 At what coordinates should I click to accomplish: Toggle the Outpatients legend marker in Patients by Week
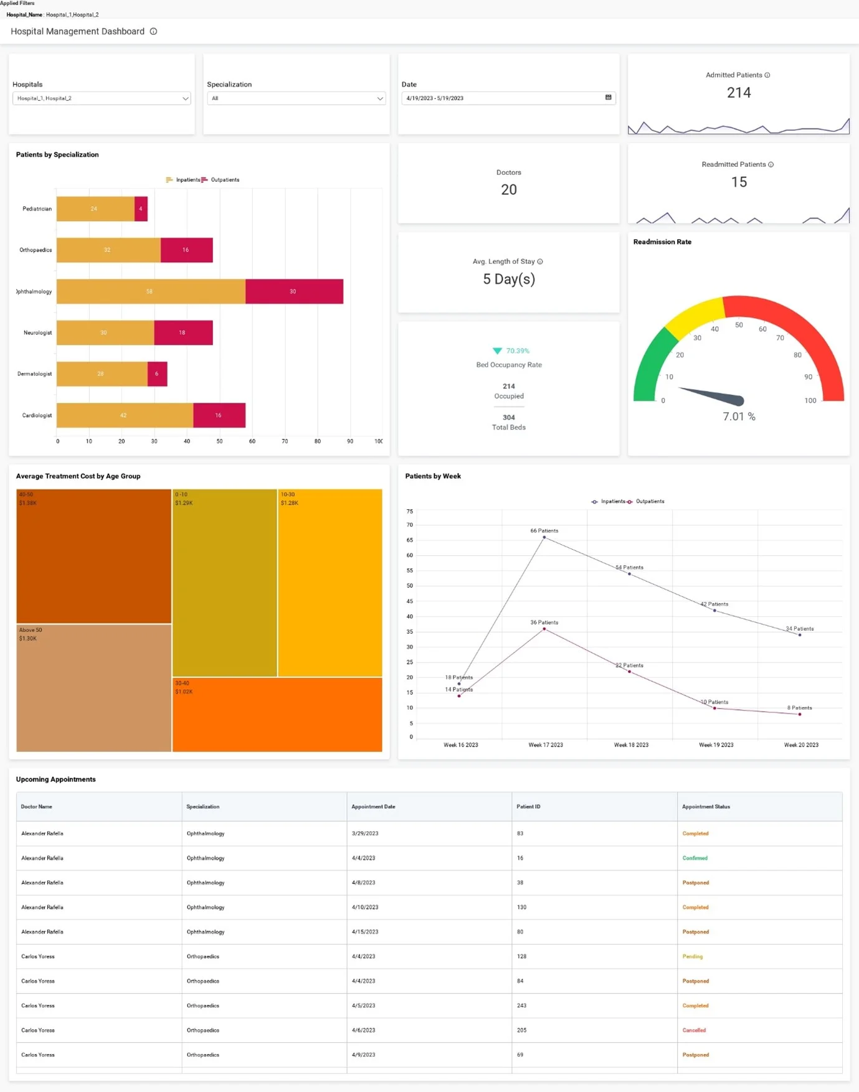630,502
